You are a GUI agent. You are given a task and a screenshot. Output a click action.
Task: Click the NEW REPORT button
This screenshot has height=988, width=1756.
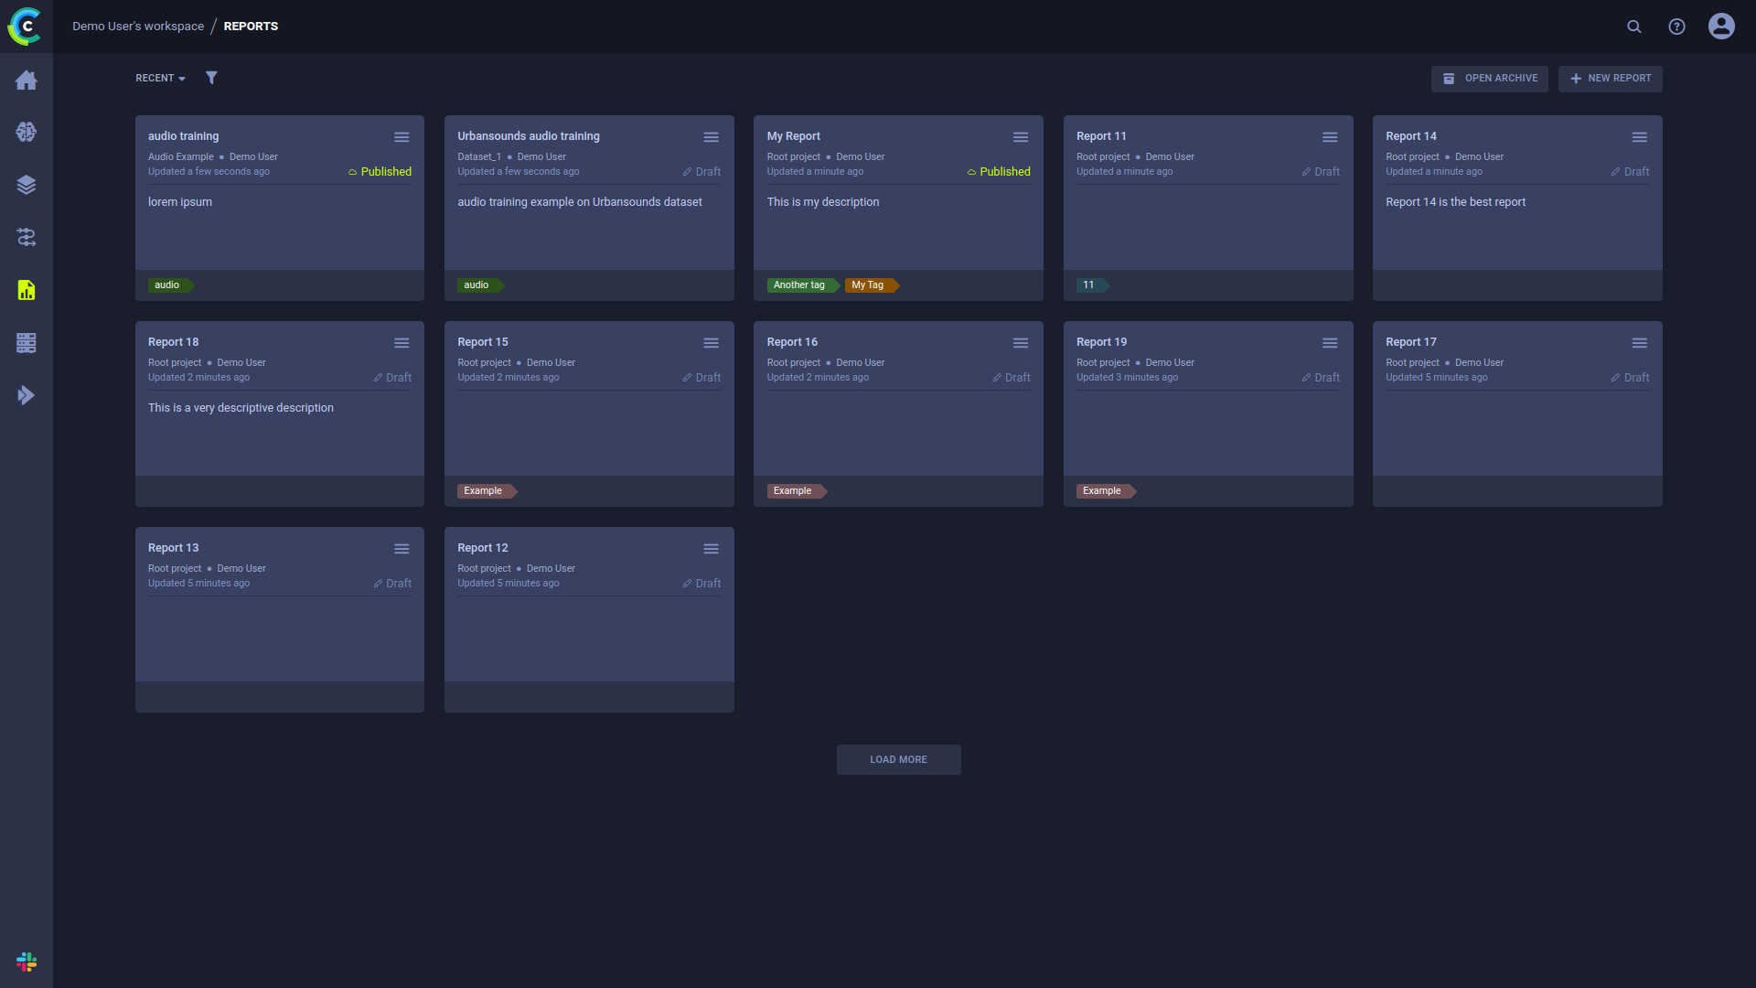point(1610,79)
